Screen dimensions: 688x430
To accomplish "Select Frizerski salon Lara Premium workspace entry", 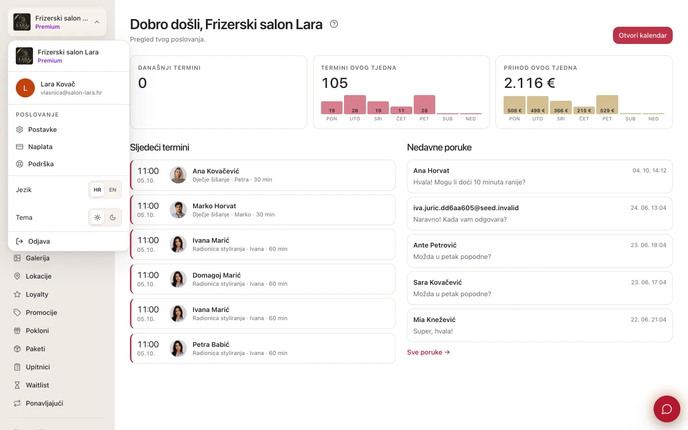I will tap(69, 56).
